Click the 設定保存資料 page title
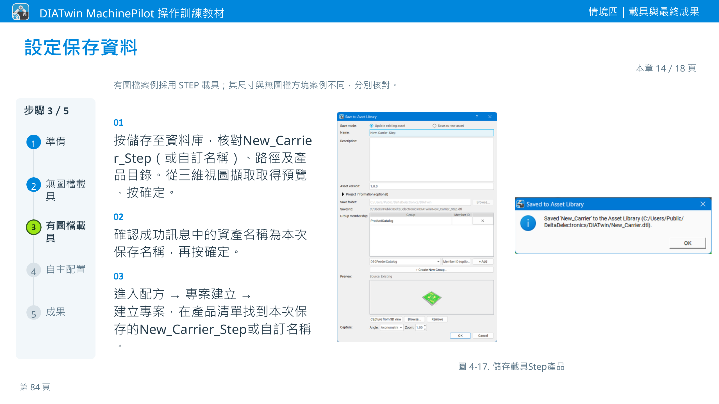This screenshot has height=404, width=719. click(81, 47)
